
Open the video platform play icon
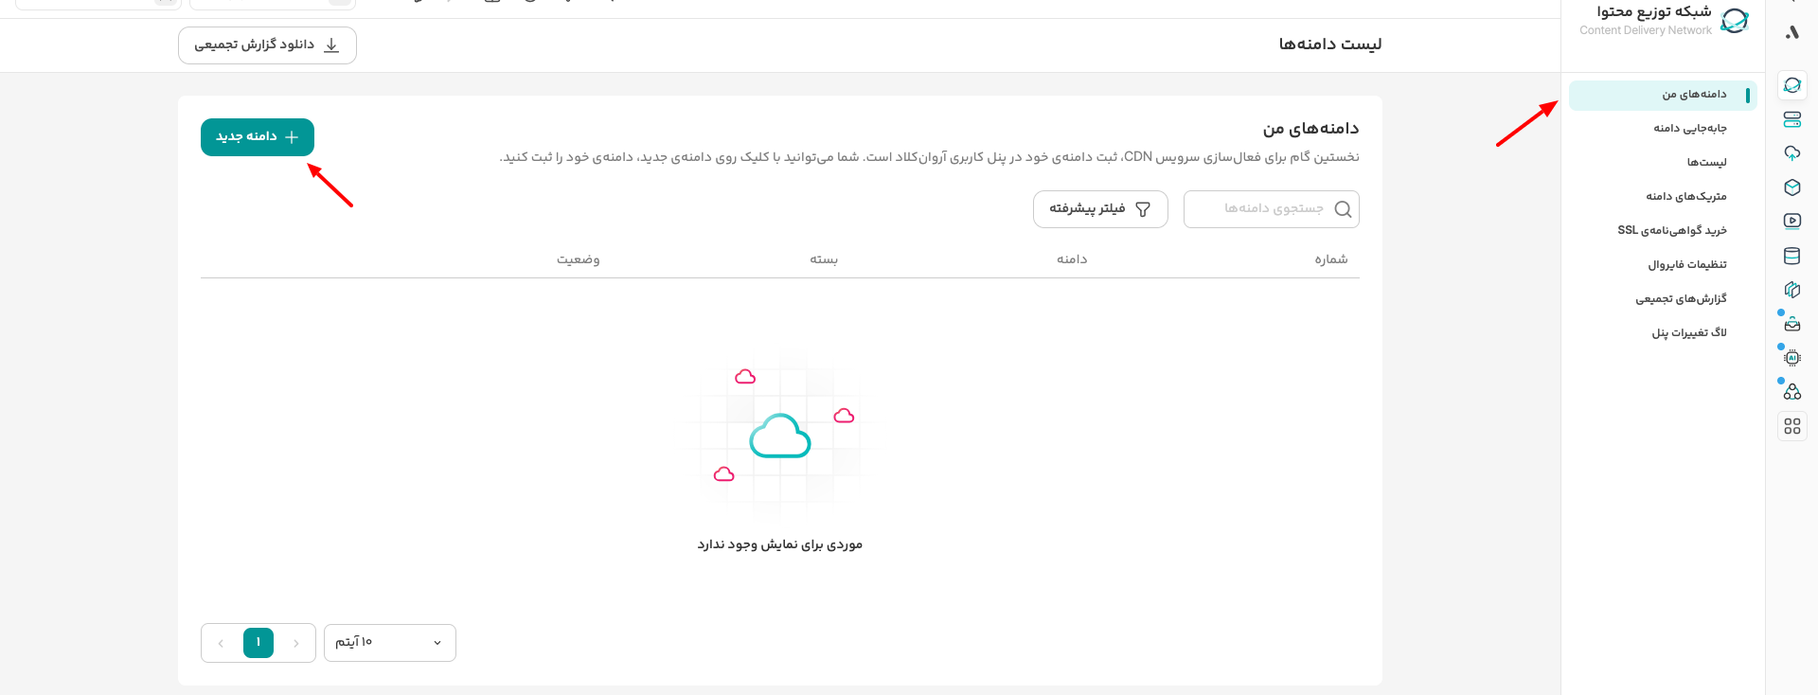pos(1791,222)
